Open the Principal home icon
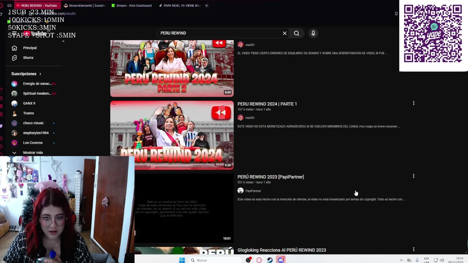Image resolution: width=468 pixels, height=263 pixels. point(14,48)
